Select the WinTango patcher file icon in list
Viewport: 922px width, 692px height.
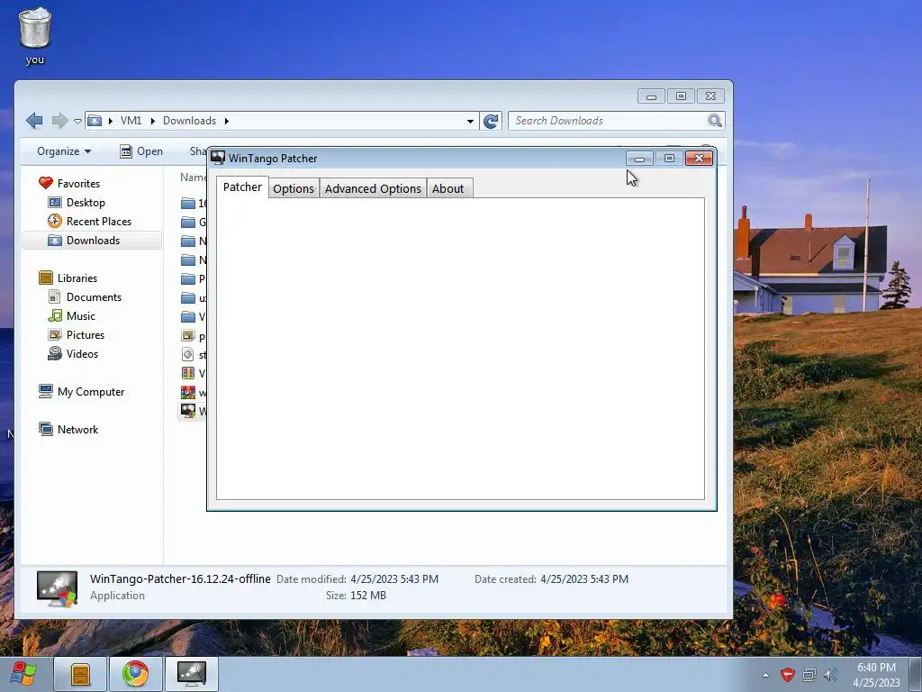pos(188,411)
